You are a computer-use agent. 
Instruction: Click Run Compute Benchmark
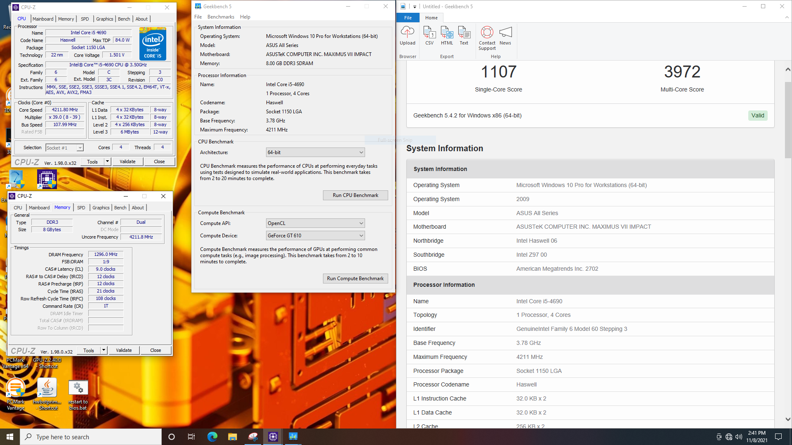point(355,279)
